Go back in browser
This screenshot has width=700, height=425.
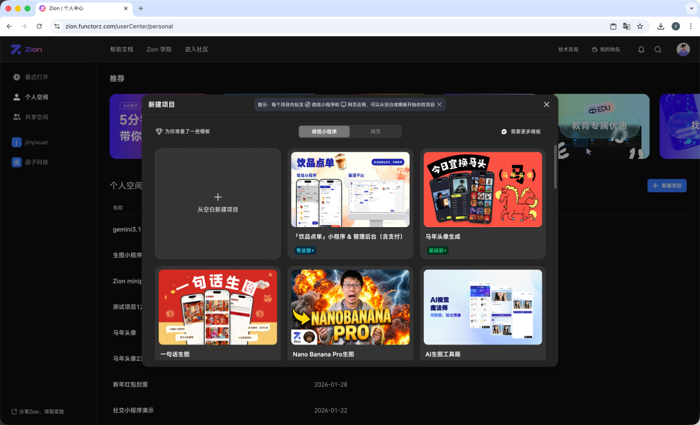tap(9, 27)
